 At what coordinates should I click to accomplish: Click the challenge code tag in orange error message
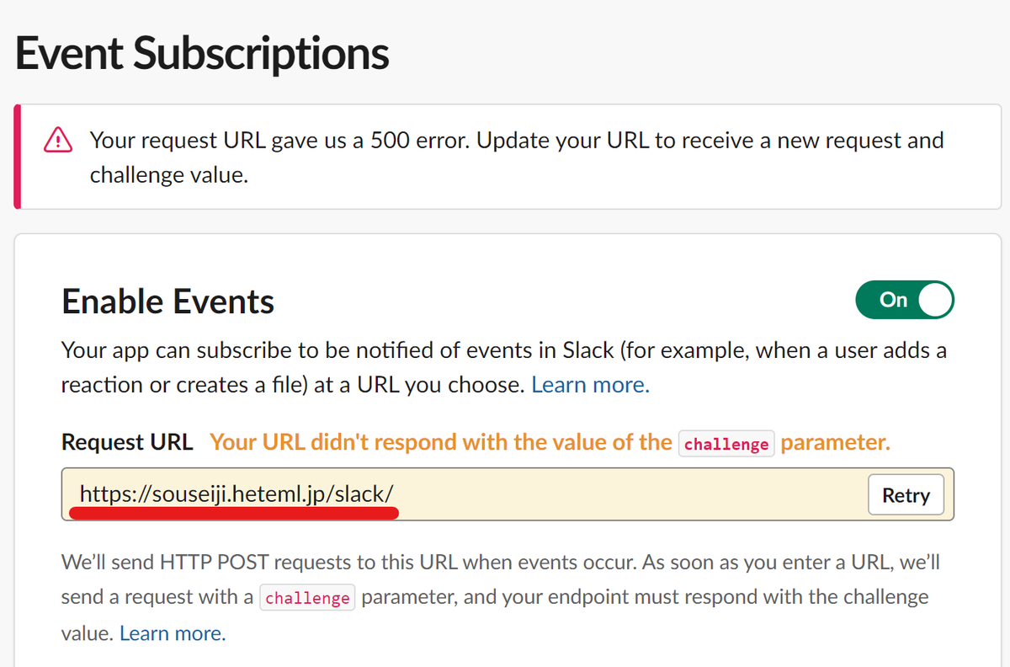point(726,444)
